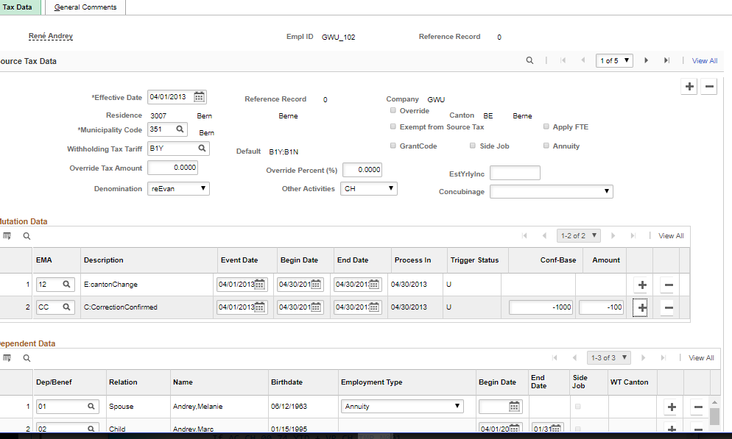
Task: Open Mutation Data grid personalize icon
Action: coord(7,236)
